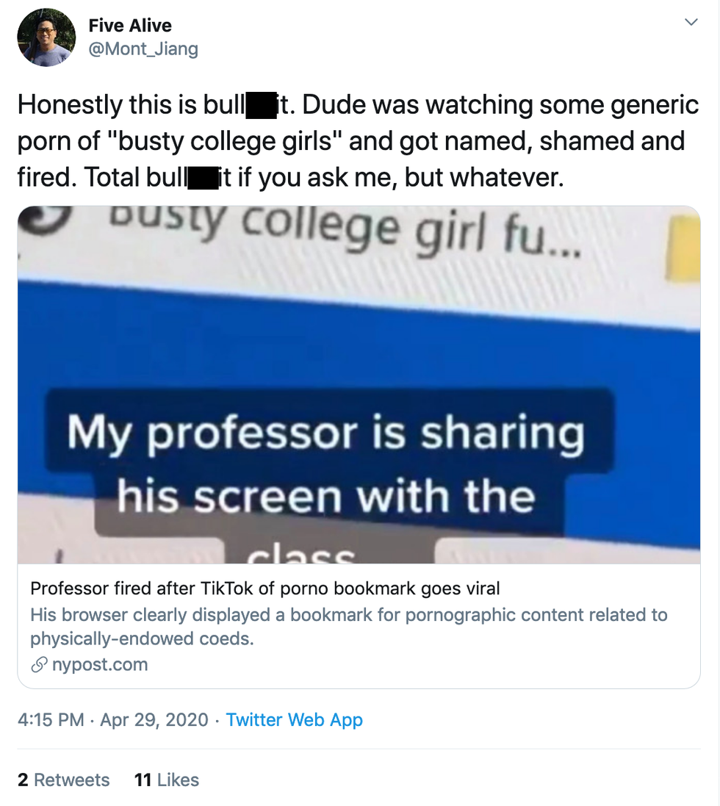The width and height of the screenshot is (720, 806).
Task: Click the 'Professor fired after TikTok' headline
Action: click(x=264, y=589)
